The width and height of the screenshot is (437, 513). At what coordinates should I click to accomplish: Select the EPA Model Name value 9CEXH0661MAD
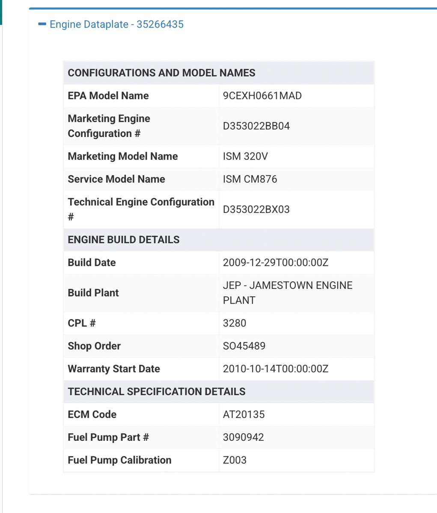click(x=262, y=96)
